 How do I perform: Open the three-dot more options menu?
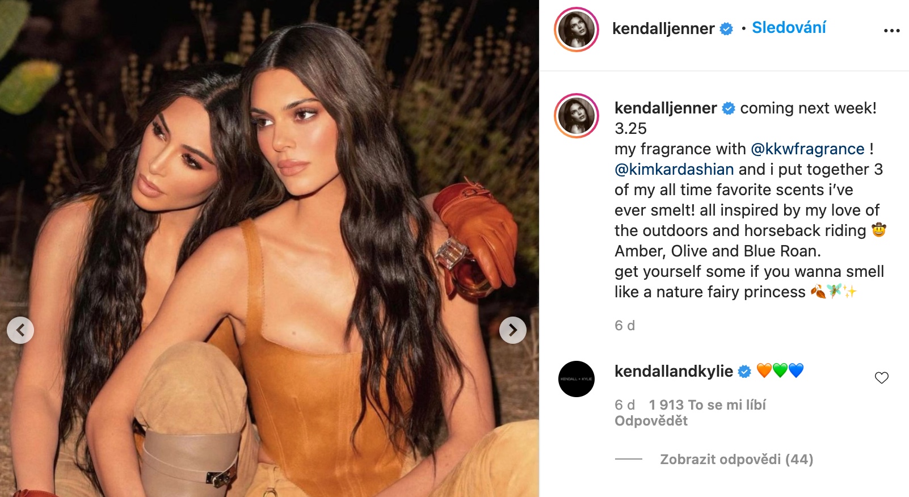[892, 31]
